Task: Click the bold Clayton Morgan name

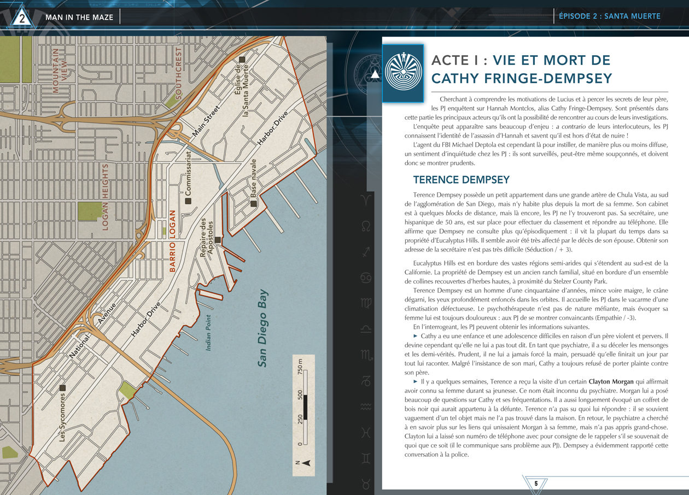Action: coord(611,381)
